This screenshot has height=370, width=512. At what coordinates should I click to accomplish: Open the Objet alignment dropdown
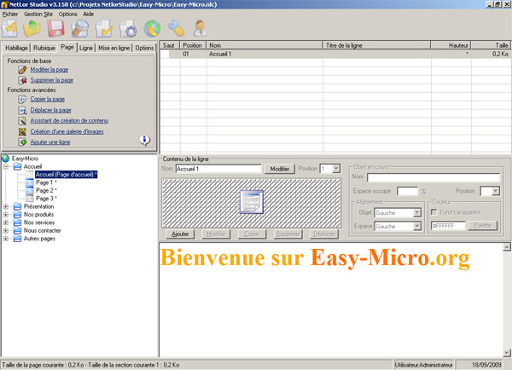(417, 213)
